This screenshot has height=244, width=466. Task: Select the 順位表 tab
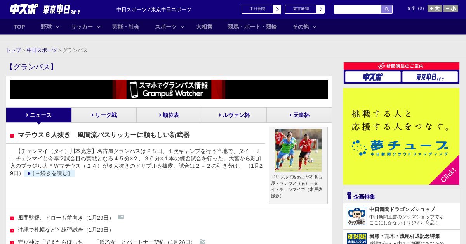[169, 115]
